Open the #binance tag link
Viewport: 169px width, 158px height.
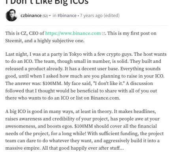pyautogui.click(x=67, y=15)
